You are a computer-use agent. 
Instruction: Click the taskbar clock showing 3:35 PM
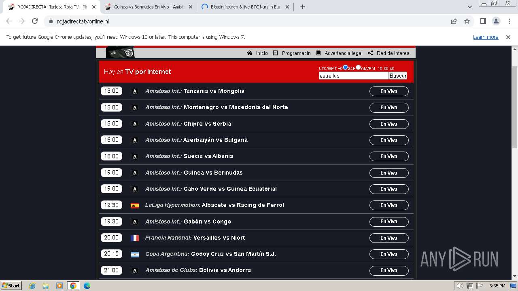(497, 286)
